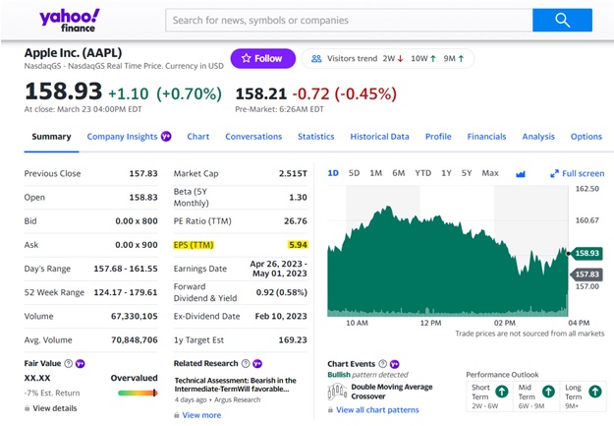Viewport: 614px width, 426px height.
Task: Select the 1D chart range
Action: pos(333,173)
